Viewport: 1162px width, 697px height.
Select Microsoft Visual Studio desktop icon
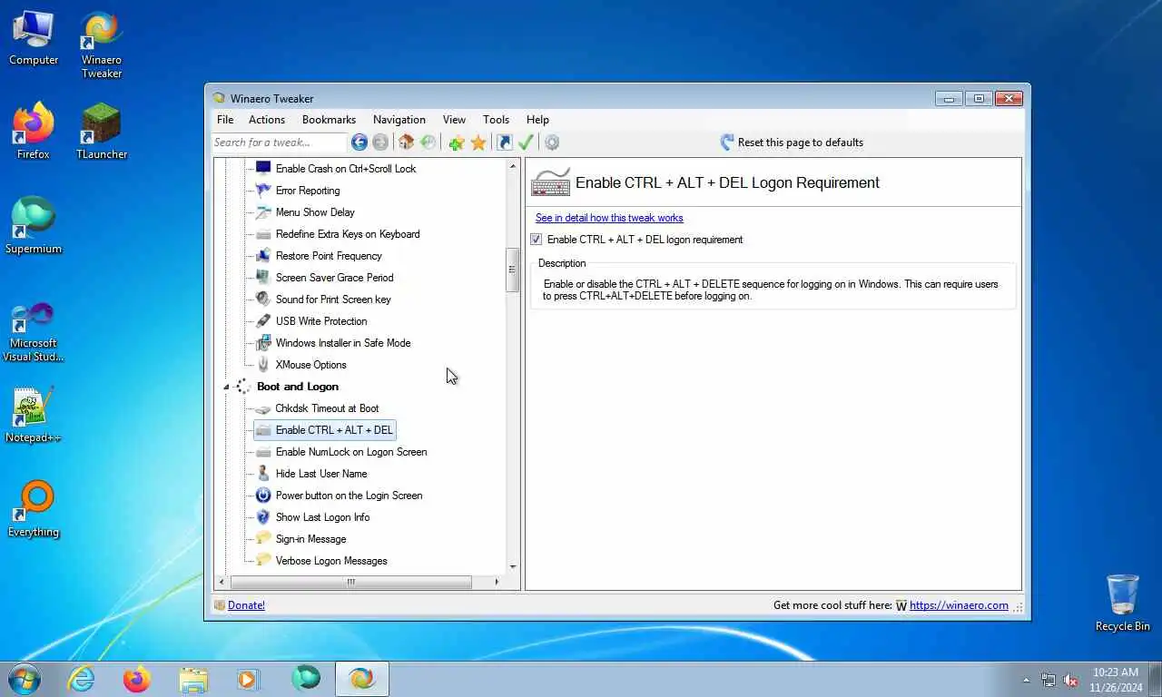34,331
